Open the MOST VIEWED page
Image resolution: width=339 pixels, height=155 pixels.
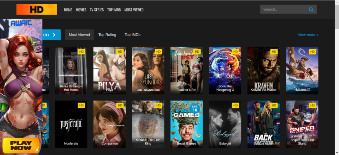click(x=134, y=10)
